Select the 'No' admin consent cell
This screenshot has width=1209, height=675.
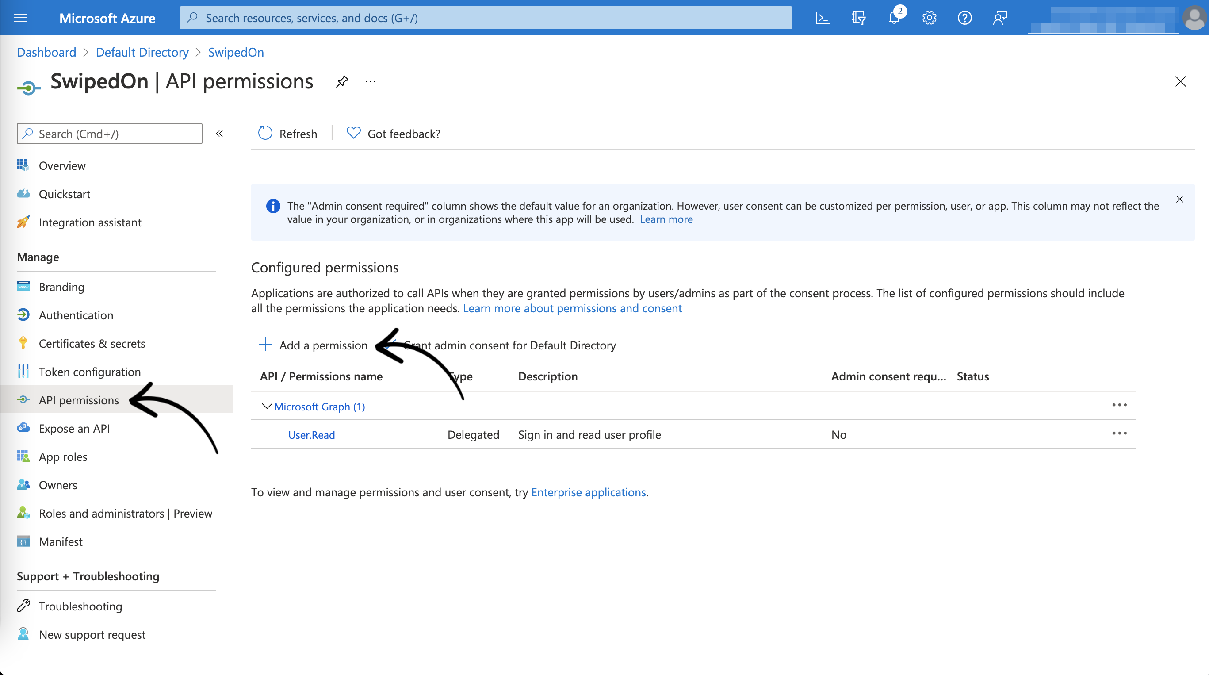(x=839, y=435)
